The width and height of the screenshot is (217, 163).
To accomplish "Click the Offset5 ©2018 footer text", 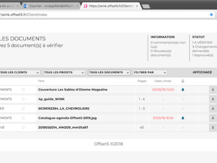I will (108, 144).
